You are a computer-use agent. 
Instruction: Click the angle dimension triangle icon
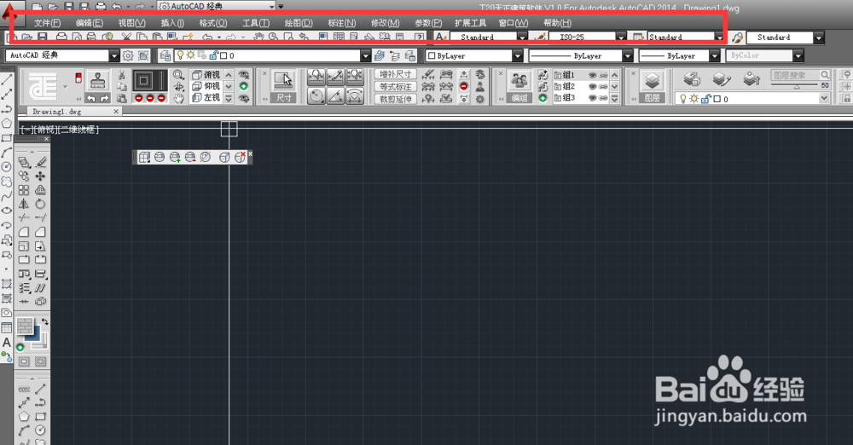(x=335, y=97)
